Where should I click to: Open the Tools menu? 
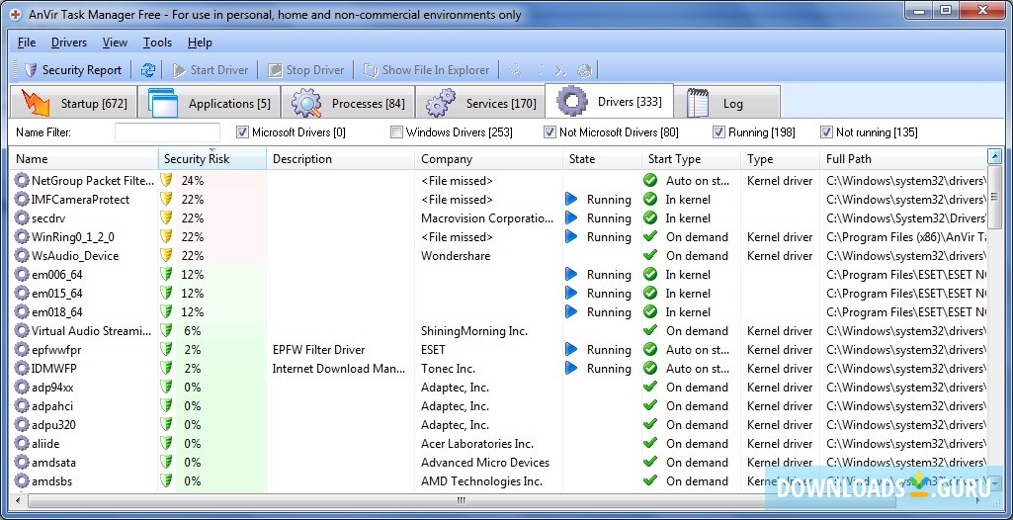pyautogui.click(x=158, y=43)
